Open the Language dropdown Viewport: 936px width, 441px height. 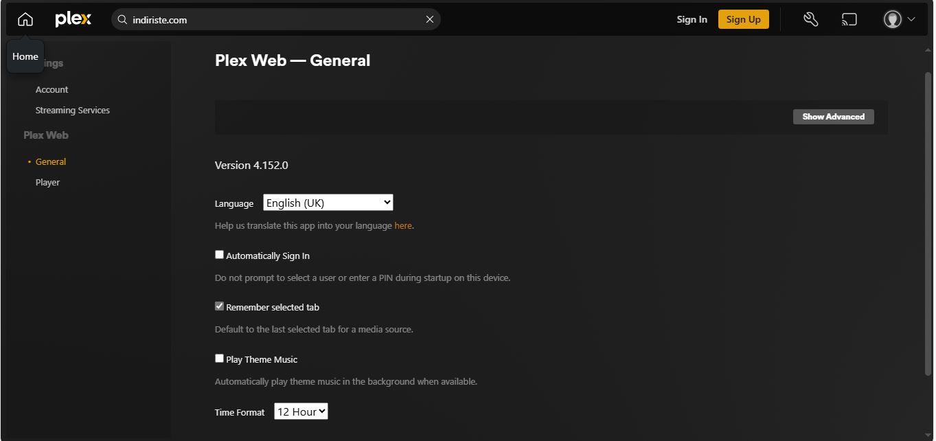(328, 203)
